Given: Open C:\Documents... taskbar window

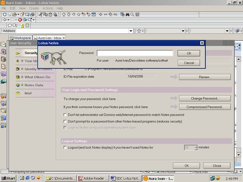Looking at the screenshot, I should pyautogui.click(x=60, y=179).
